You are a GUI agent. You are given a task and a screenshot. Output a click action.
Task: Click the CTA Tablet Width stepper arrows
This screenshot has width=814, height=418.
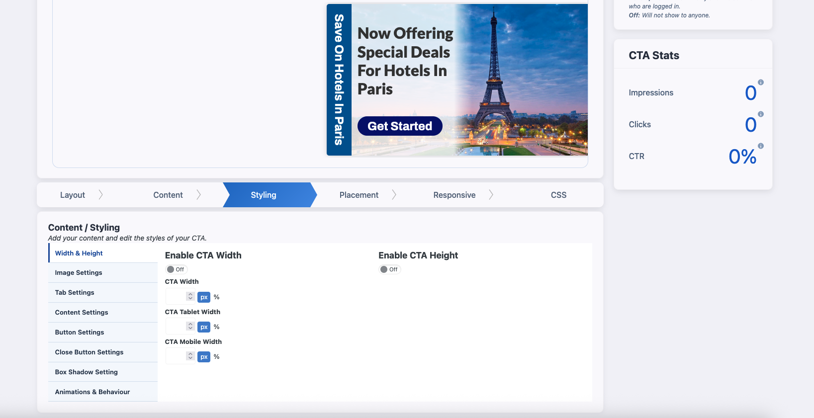pos(190,327)
